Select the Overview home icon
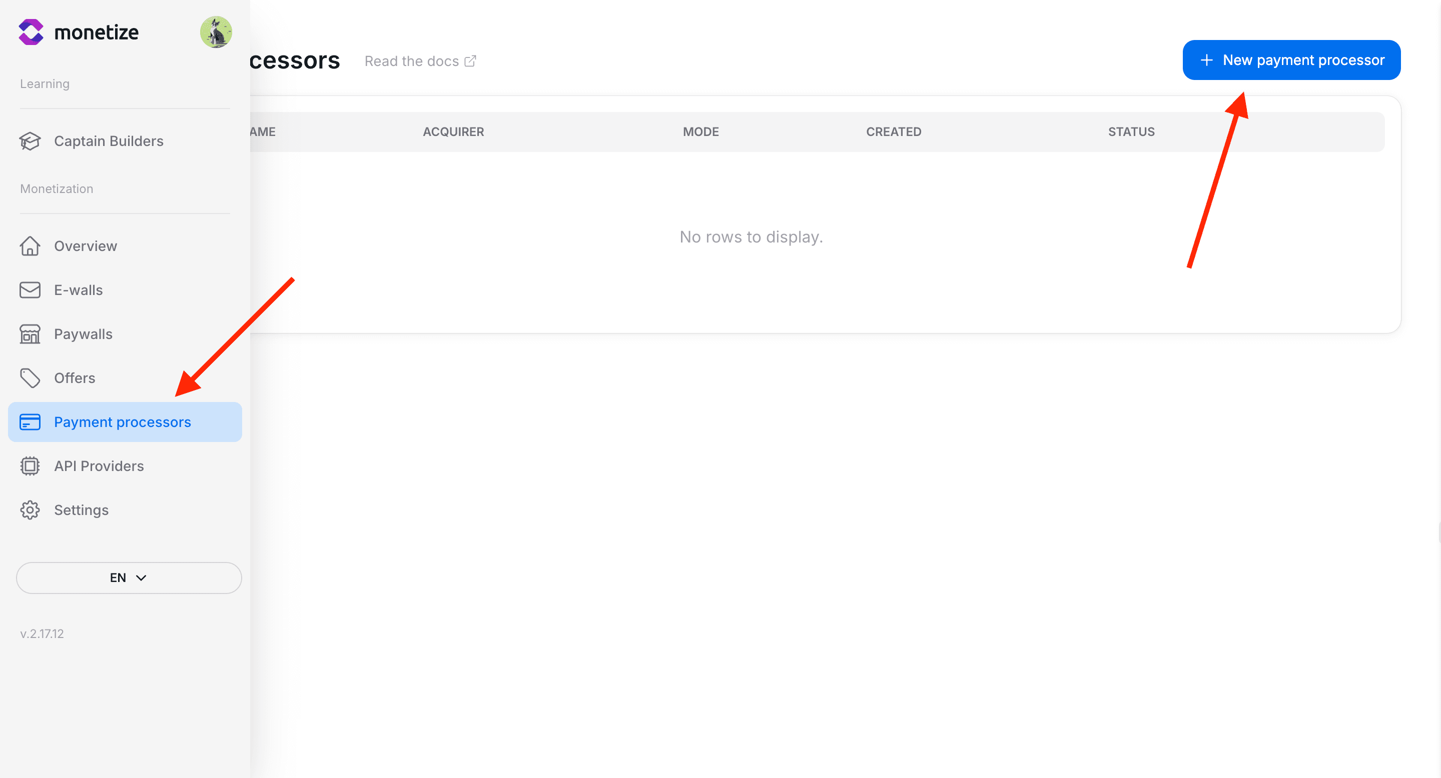This screenshot has width=1441, height=778. (30, 245)
